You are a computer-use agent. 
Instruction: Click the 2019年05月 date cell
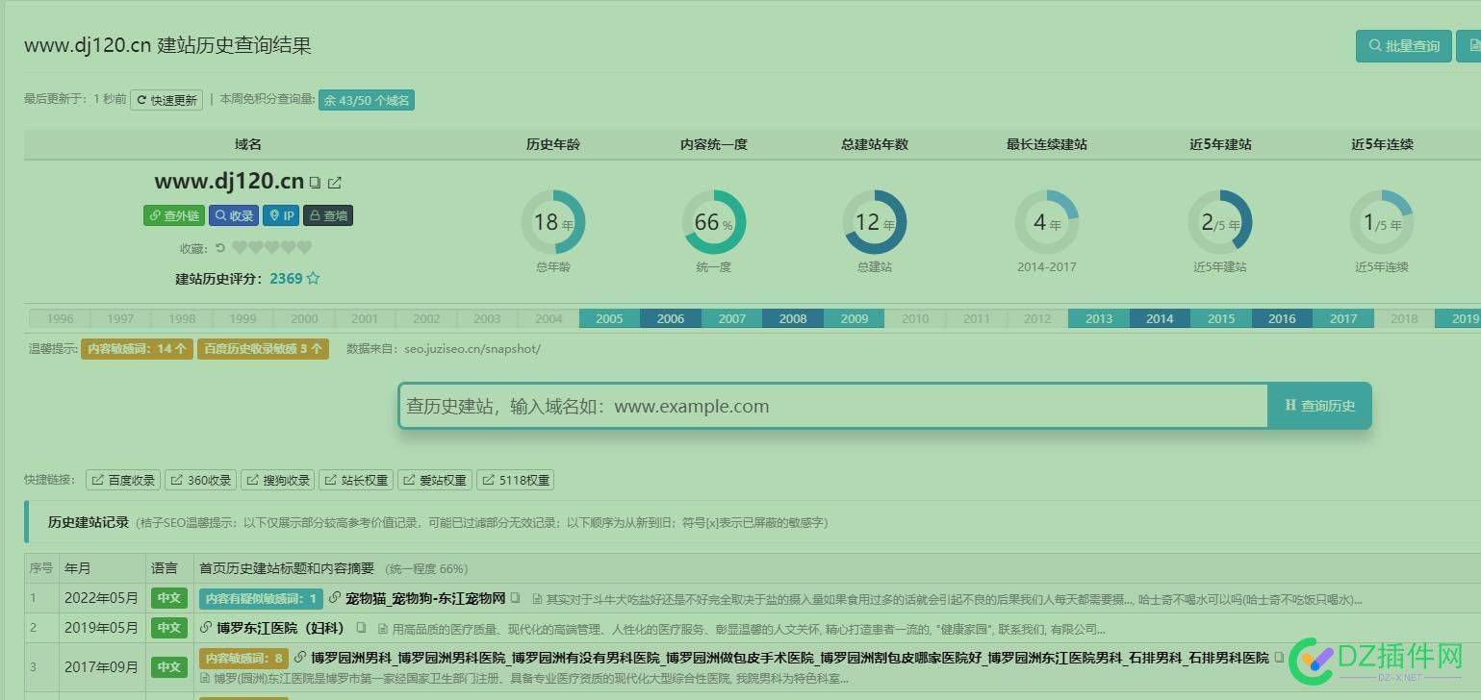pos(101,628)
